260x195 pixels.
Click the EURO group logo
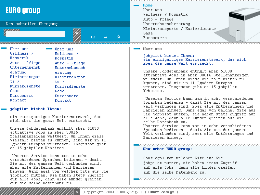tap(23, 10)
